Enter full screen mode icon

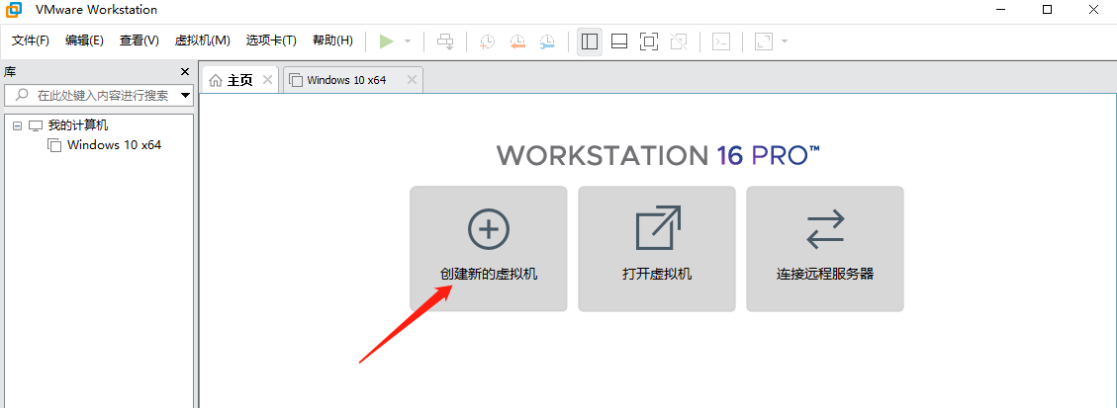click(x=648, y=41)
